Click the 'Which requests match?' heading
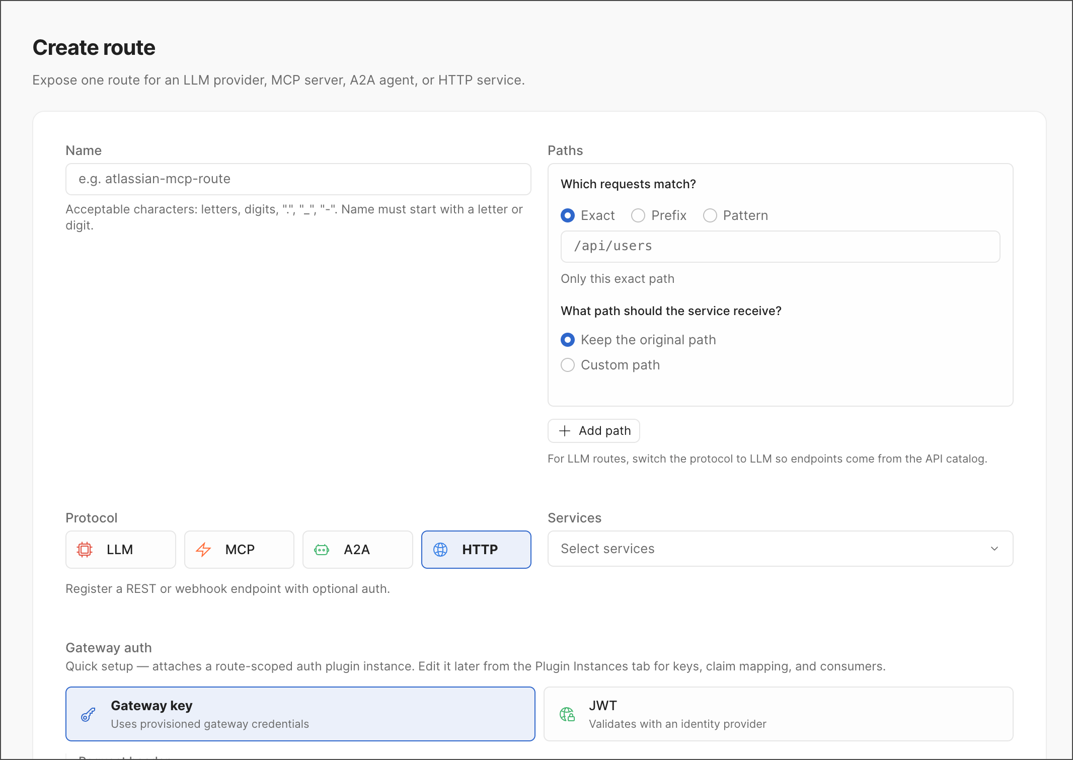 point(628,184)
